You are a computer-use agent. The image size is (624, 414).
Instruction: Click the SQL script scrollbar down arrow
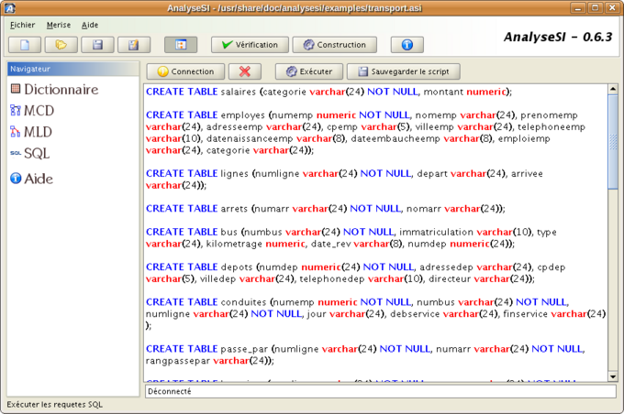point(613,376)
